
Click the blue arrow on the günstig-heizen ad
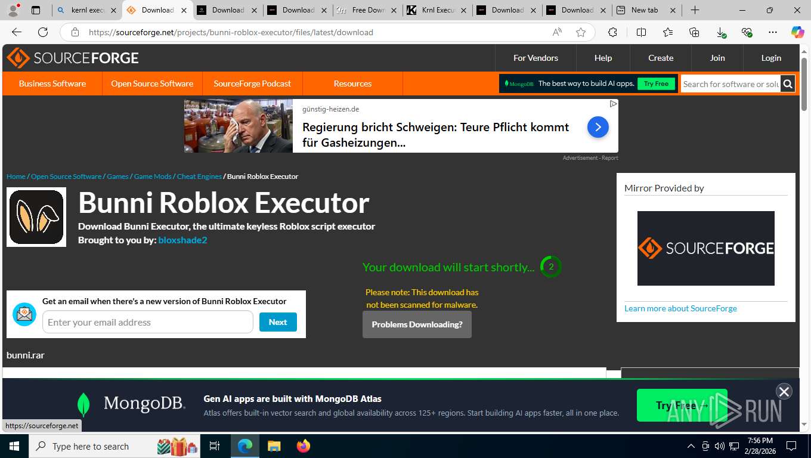pos(598,126)
